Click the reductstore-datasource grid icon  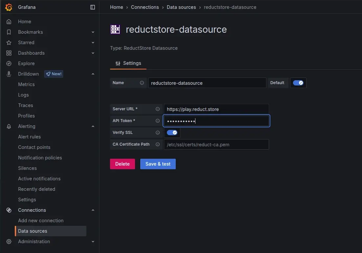(x=115, y=29)
